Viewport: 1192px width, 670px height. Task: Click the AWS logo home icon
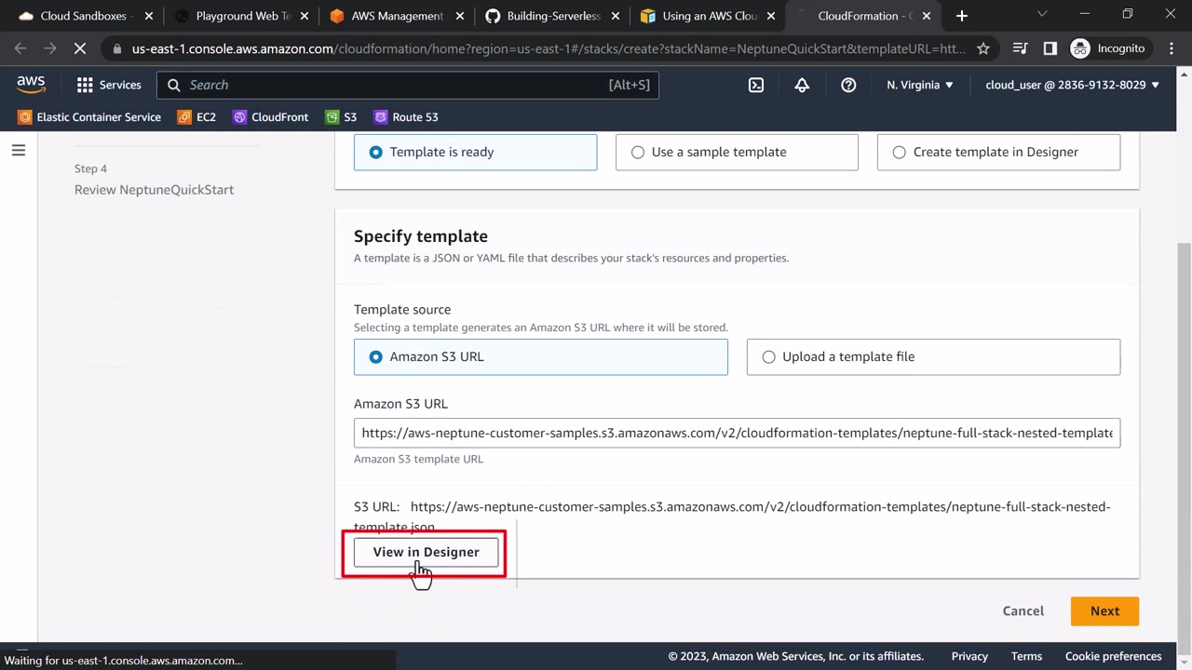click(31, 84)
